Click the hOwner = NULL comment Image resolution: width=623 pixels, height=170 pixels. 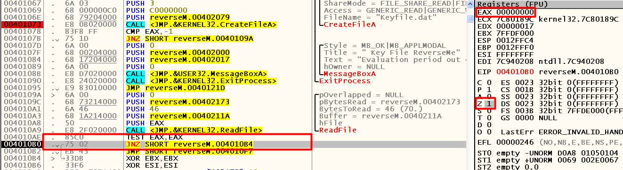coord(355,67)
